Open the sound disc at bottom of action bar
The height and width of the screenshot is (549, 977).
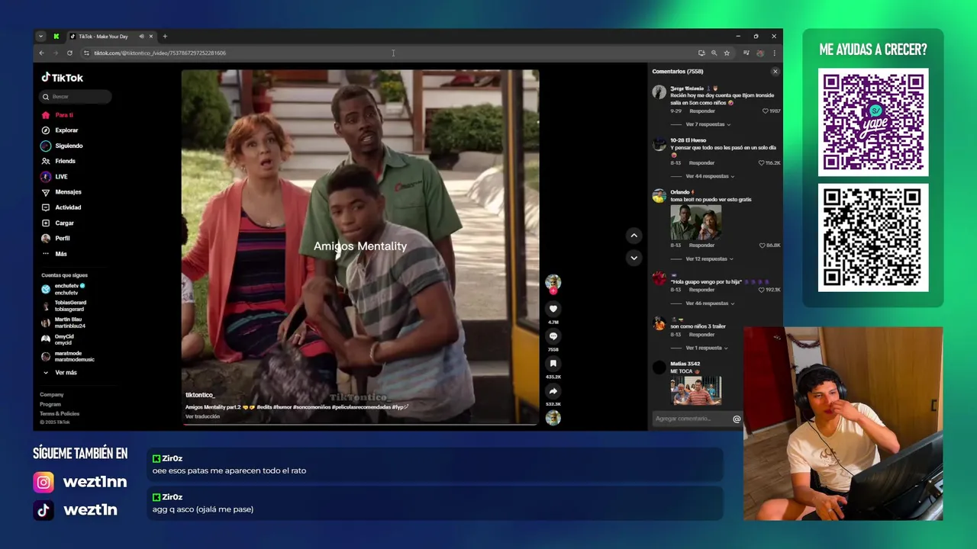click(x=553, y=418)
